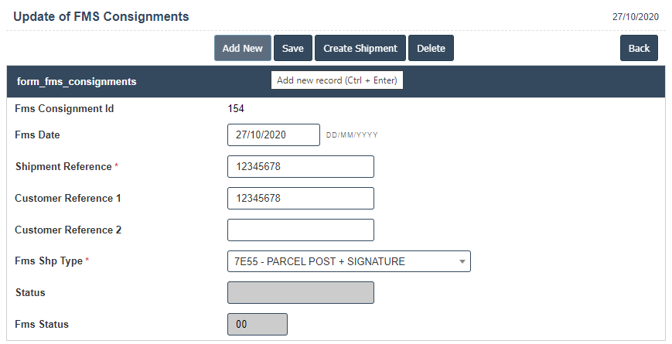Image resolution: width=672 pixels, height=344 pixels.
Task: Click the consignment ID value 154
Action: [x=236, y=109]
